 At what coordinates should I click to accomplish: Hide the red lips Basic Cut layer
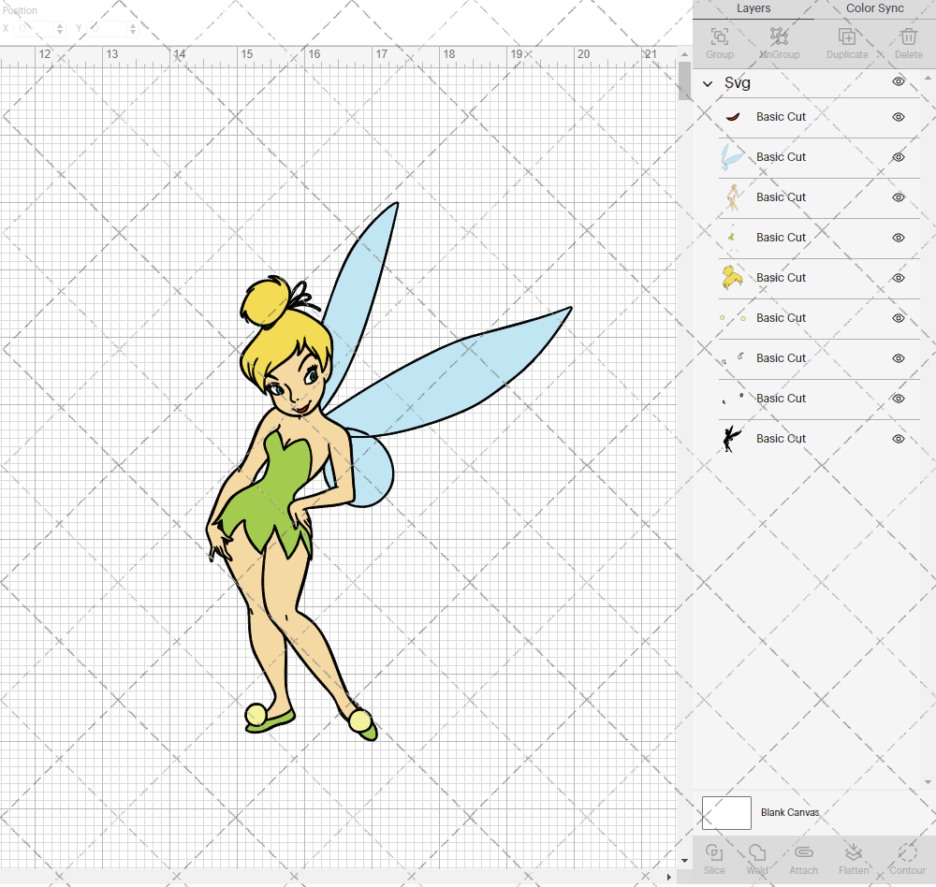(899, 117)
